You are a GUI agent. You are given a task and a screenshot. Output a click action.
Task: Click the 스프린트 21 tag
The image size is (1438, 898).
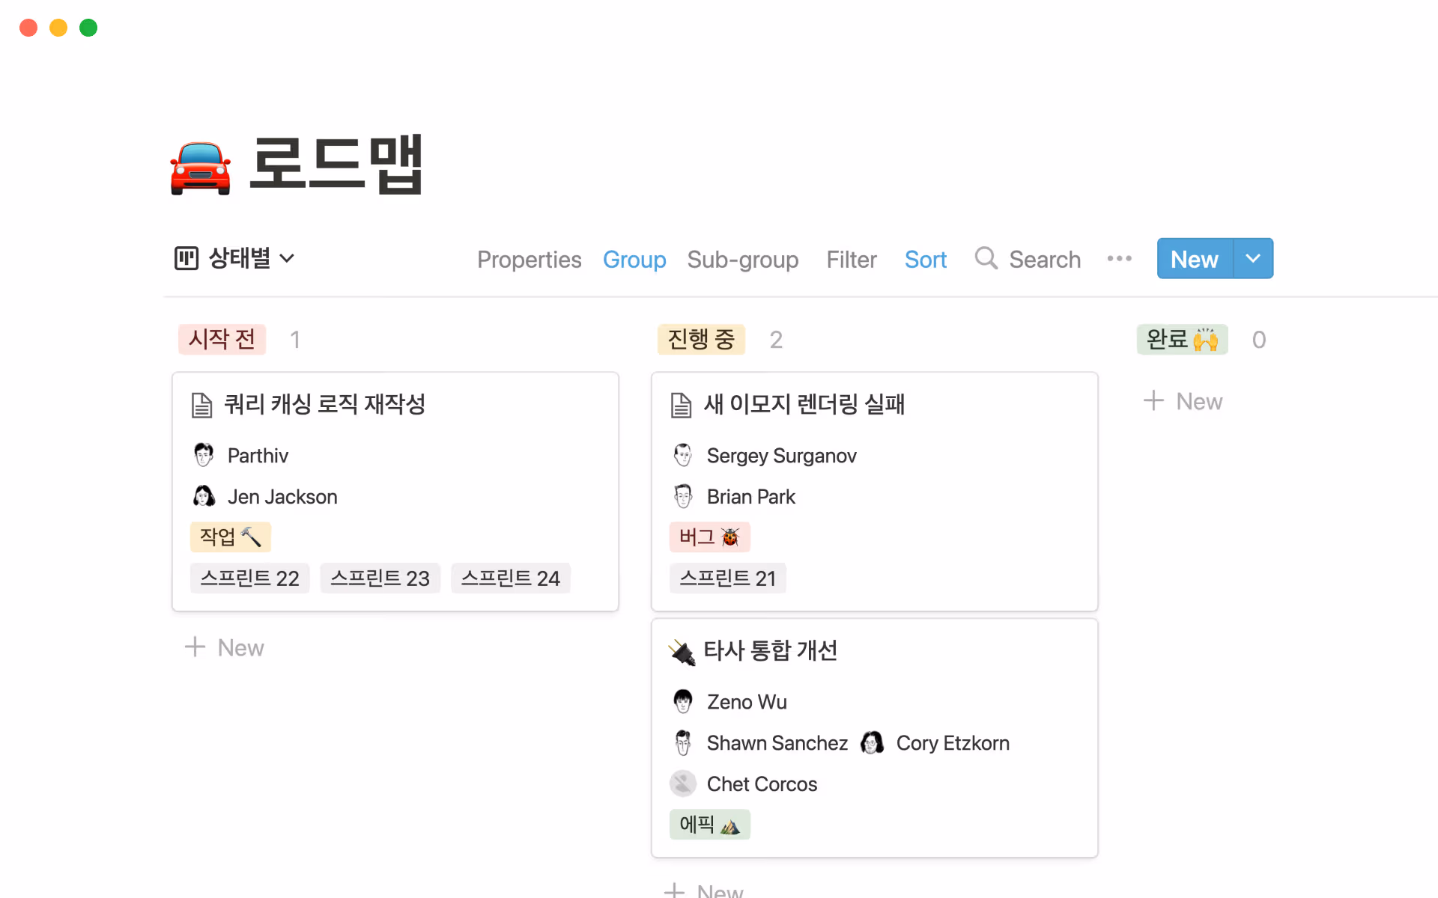(x=727, y=577)
